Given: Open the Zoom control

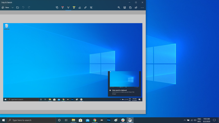Looking at the screenshot, I should (119, 7).
